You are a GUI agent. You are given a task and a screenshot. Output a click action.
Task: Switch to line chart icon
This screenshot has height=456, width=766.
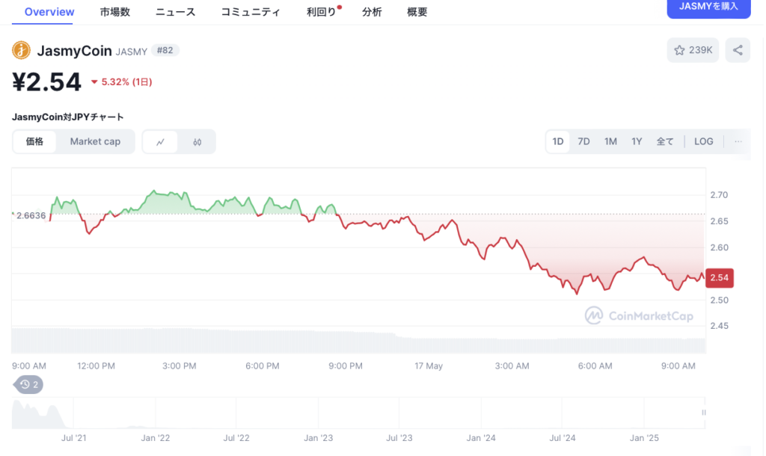(x=160, y=142)
